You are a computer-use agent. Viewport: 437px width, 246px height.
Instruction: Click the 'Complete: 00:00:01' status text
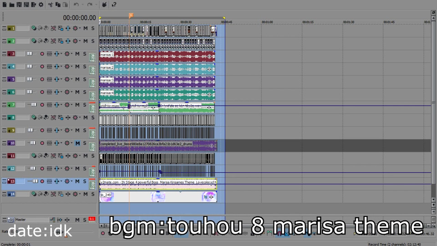pyautogui.click(x=15, y=244)
